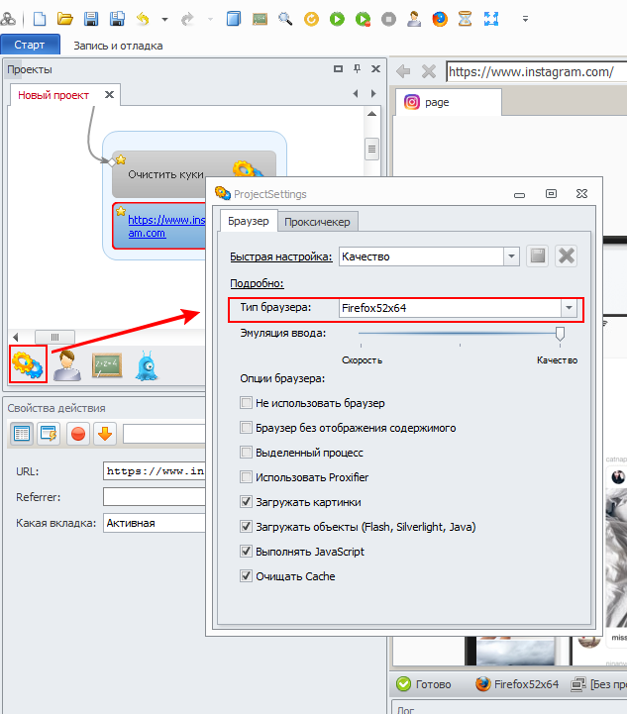Click the window with lightning icon in action properties
Viewport: 627px width, 714px height.
(49, 434)
